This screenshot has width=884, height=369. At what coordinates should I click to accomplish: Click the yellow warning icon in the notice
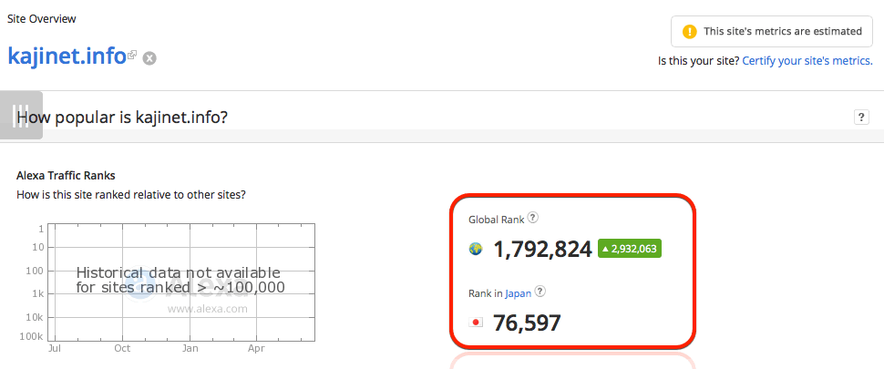click(x=690, y=32)
